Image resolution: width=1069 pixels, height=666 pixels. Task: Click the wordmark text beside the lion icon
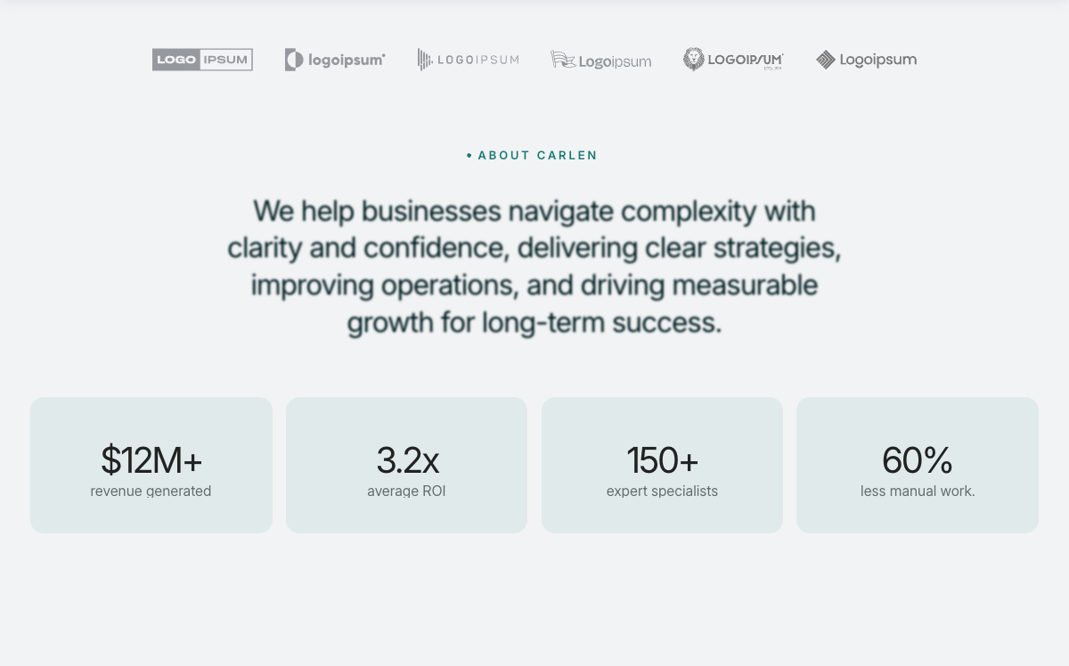click(745, 60)
